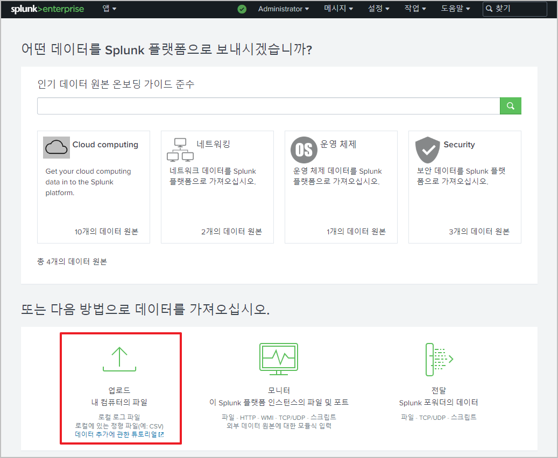Click the Security shield icon
Screen dimensions: 558x458
pos(427,149)
